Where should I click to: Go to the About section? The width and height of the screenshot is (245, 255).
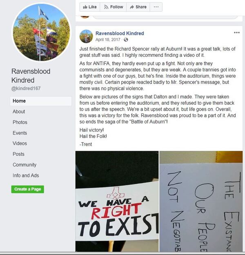(x=19, y=112)
